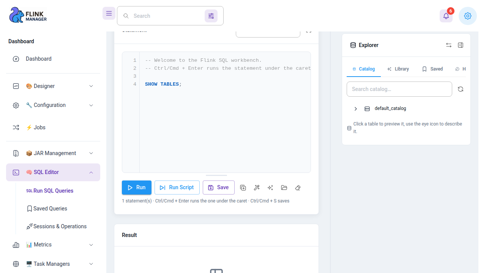486x273 pixels.
Task: Collapse the Explorer panel icon
Action: (461, 45)
